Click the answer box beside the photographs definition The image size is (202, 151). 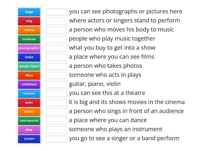[56, 12]
